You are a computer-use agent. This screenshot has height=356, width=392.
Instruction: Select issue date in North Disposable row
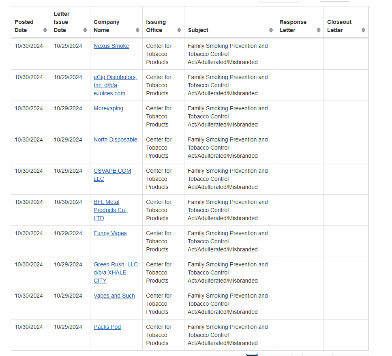68,139
